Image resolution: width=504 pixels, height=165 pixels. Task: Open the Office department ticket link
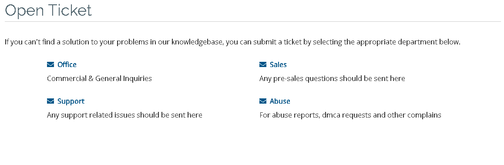(67, 64)
